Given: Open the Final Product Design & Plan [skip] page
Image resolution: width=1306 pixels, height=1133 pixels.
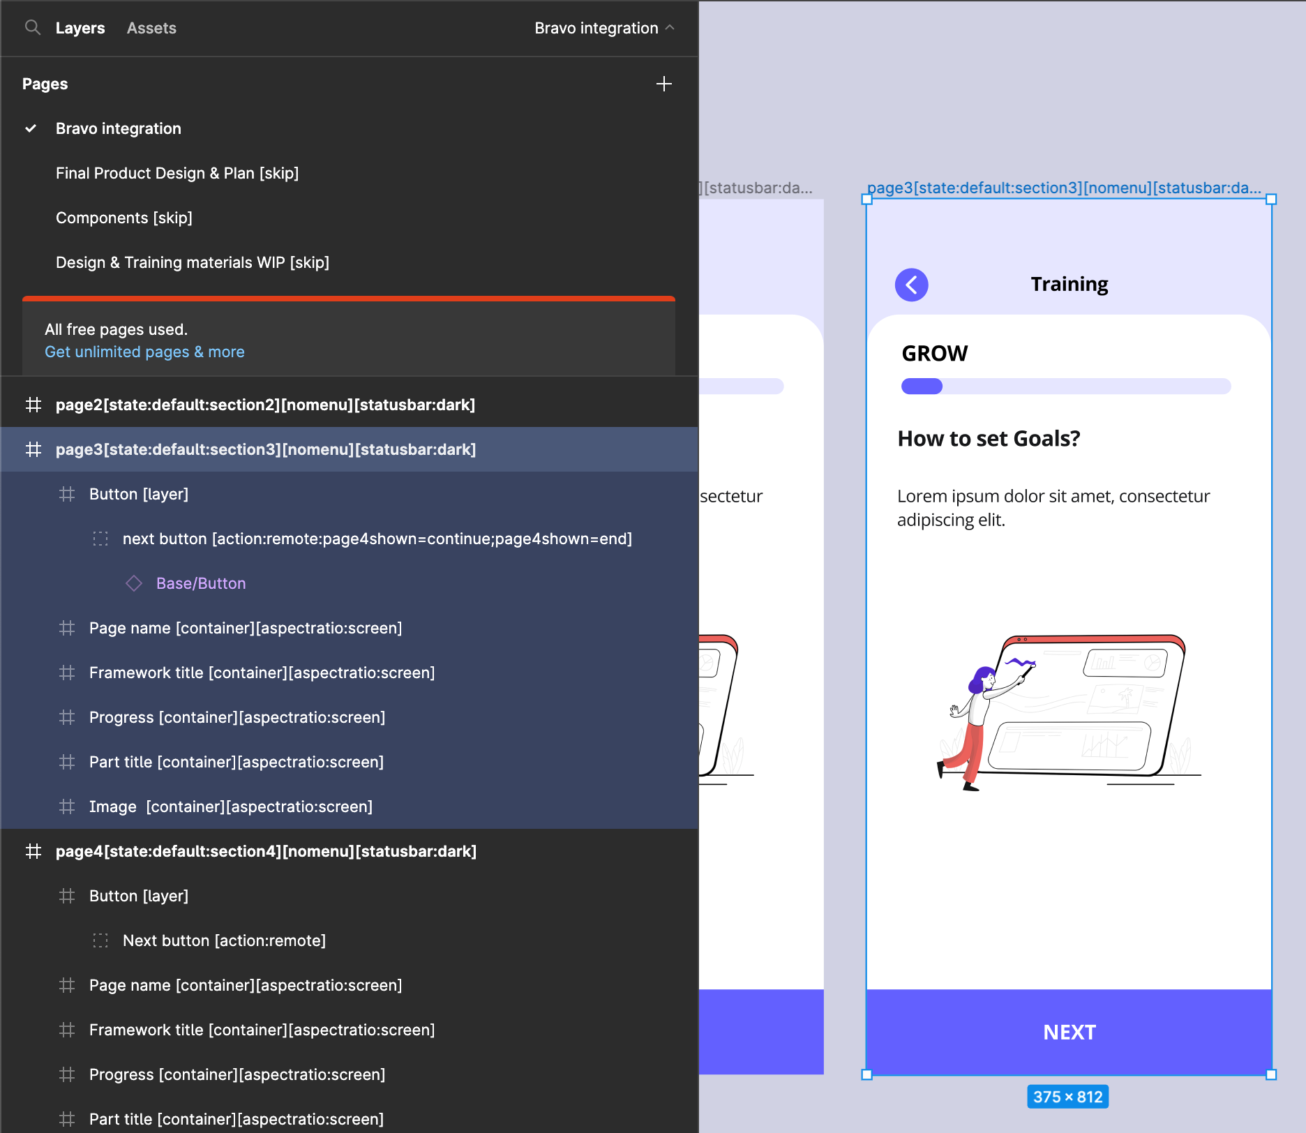Looking at the screenshot, I should click(349, 173).
